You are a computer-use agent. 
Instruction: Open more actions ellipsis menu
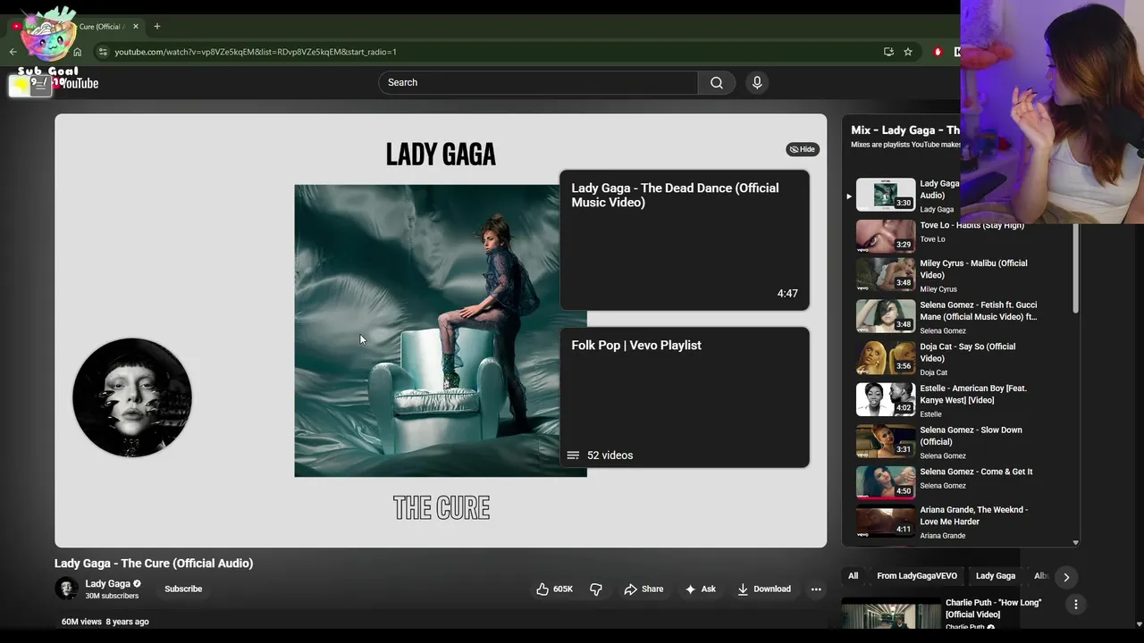pos(816,589)
